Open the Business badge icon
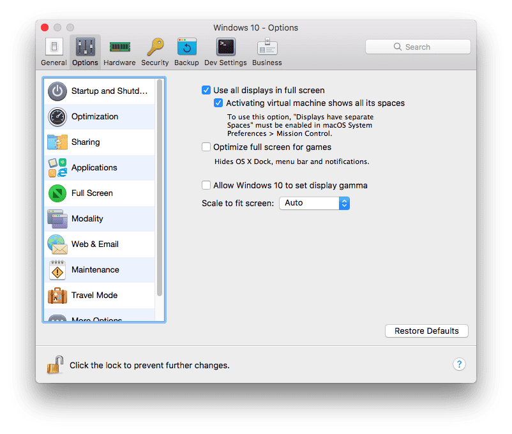This screenshot has height=434, width=512. [267, 47]
